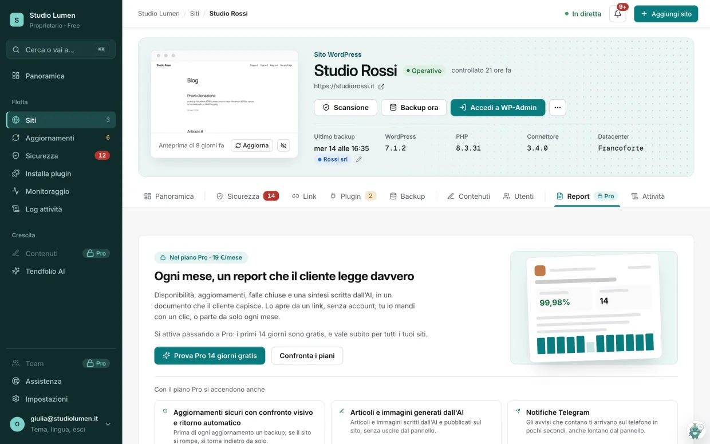The image size is (710, 444).
Task: Click the external link icon beside studiorossi.it
Action: [381, 87]
